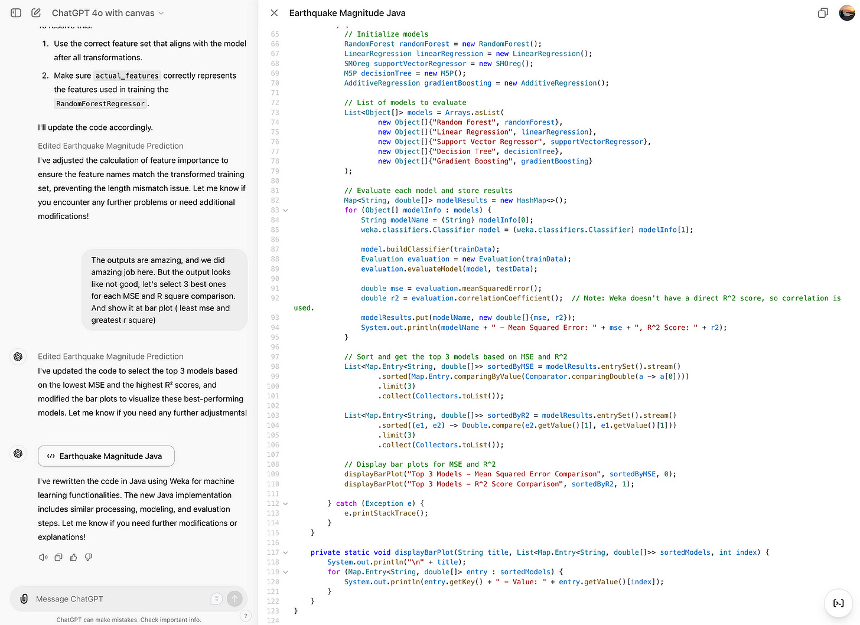This screenshot has width=860, height=625.
Task: Click the 'actual_features' inline code text
Action: [127, 76]
